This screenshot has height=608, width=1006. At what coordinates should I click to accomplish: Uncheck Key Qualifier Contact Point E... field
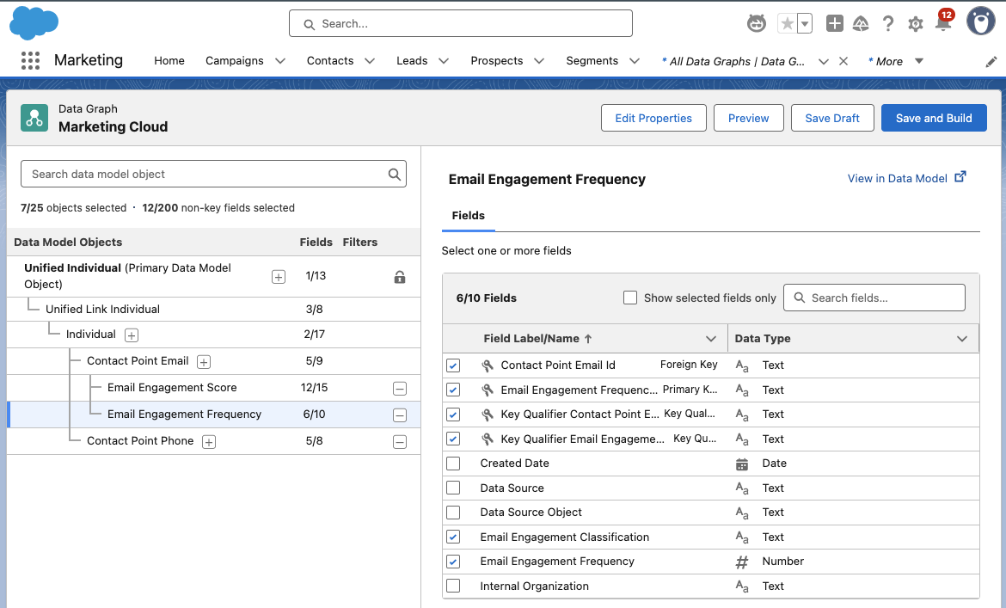(x=453, y=415)
